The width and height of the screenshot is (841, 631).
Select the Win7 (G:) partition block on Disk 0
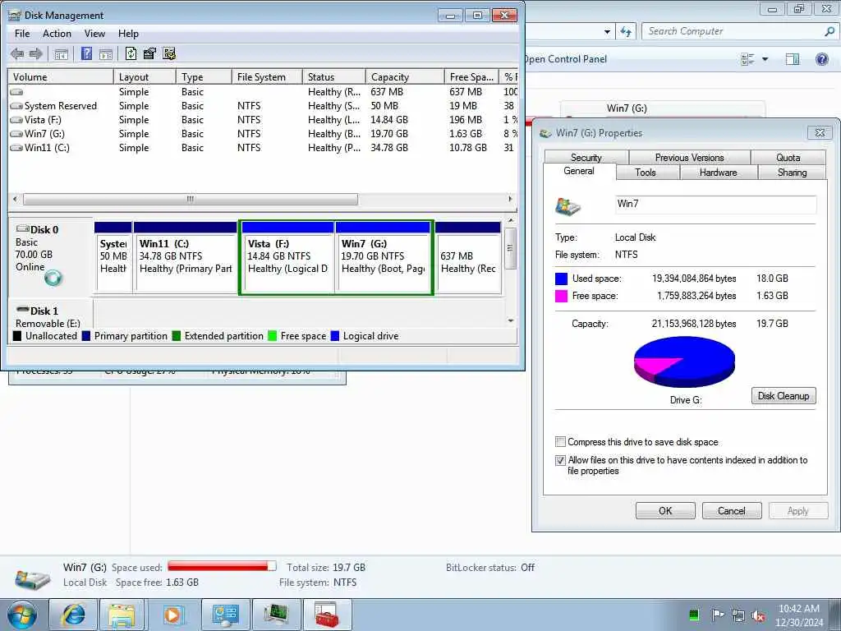coord(383,257)
